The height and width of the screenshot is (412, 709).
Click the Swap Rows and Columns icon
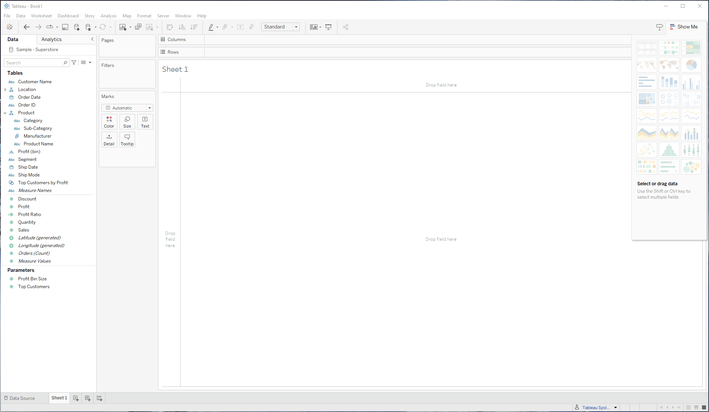[x=170, y=27]
